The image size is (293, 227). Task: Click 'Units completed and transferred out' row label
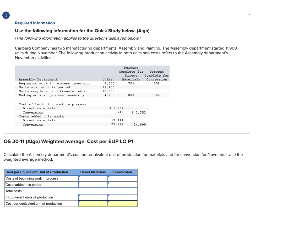click(55, 91)
